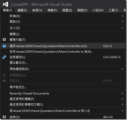
Task: Click the save all double-floppy icon
Action: [4, 57]
